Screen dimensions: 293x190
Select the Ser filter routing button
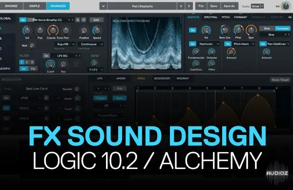point(24,69)
